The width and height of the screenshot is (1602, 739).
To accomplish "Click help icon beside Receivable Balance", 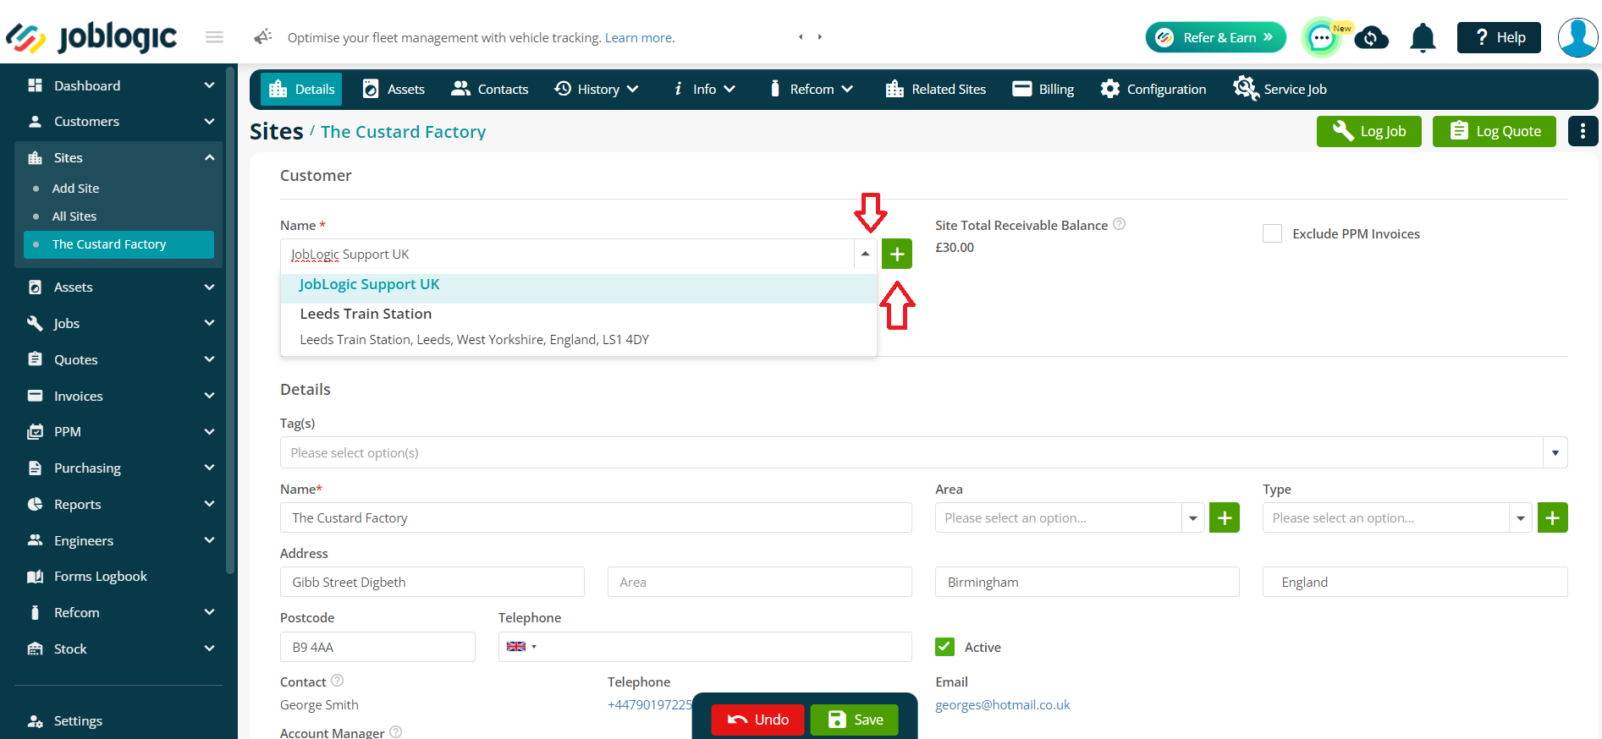I will point(1119,224).
